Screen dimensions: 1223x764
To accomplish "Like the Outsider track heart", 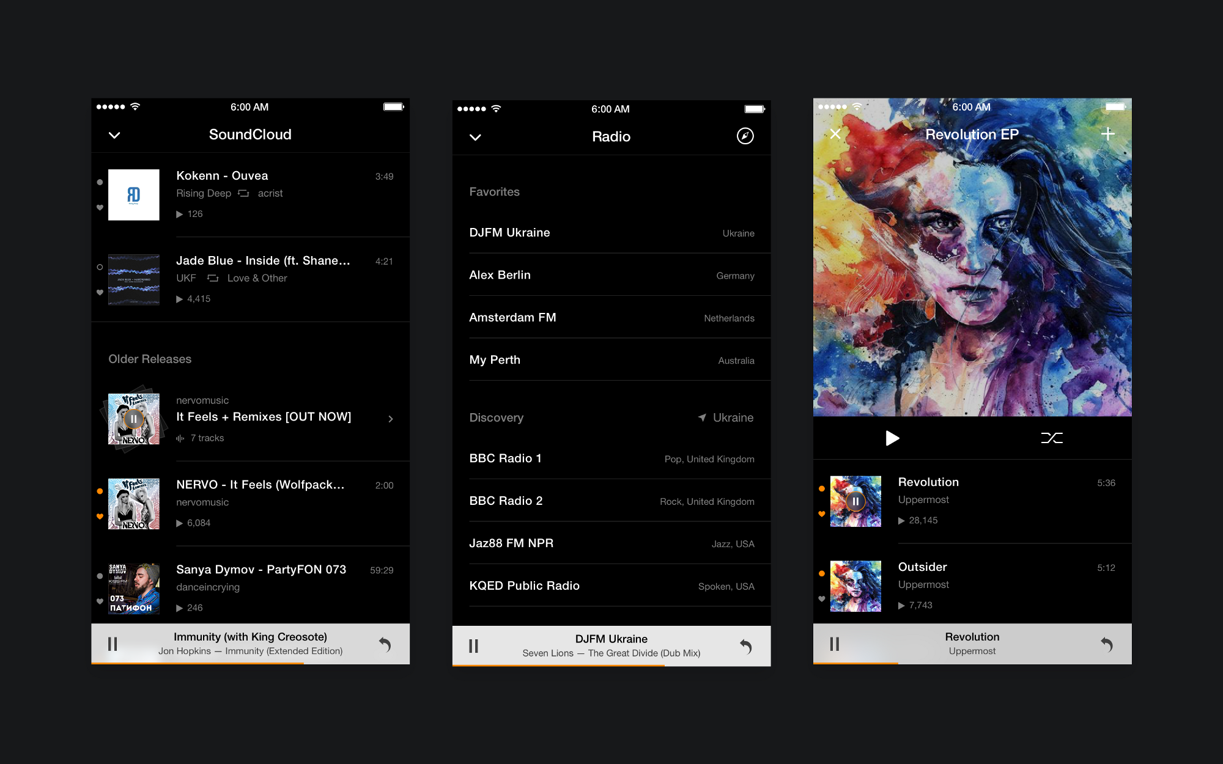I will 822,599.
